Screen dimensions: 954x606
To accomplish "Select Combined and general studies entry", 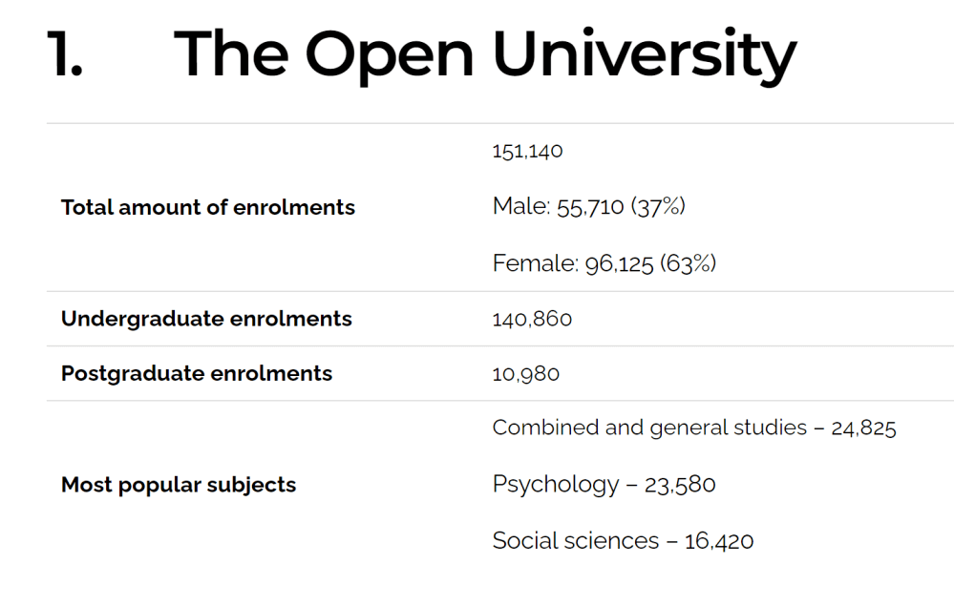I will [694, 428].
